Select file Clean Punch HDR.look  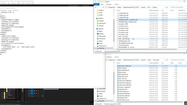click(x=125, y=81)
